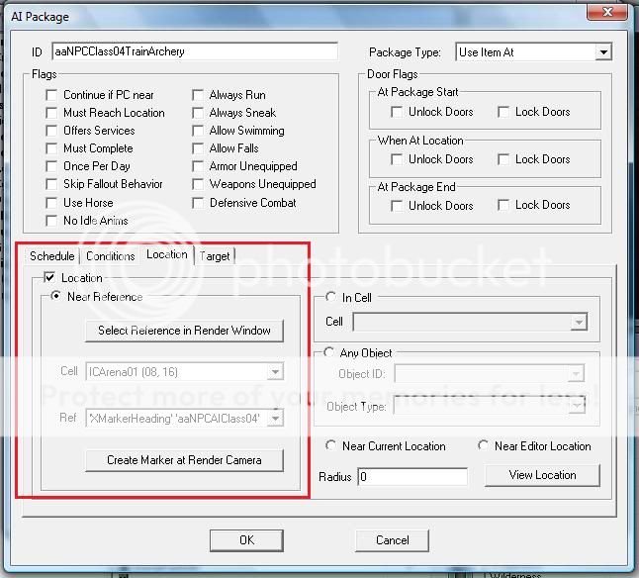Open the Ref XMarkerHeading dropdown
Viewport: 639px width, 578px height.
[275, 419]
